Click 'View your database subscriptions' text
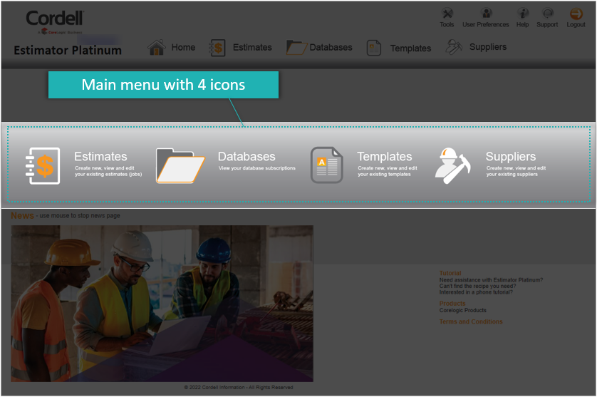 (x=257, y=168)
